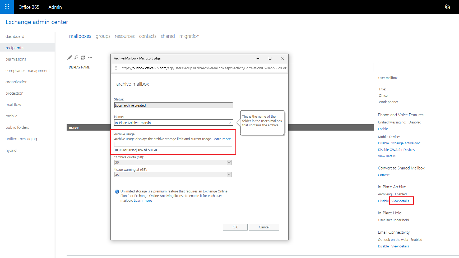Image resolution: width=459 pixels, height=258 pixels.
Task: Click the info icon beside Unlimited storage
Action: [x=117, y=192]
